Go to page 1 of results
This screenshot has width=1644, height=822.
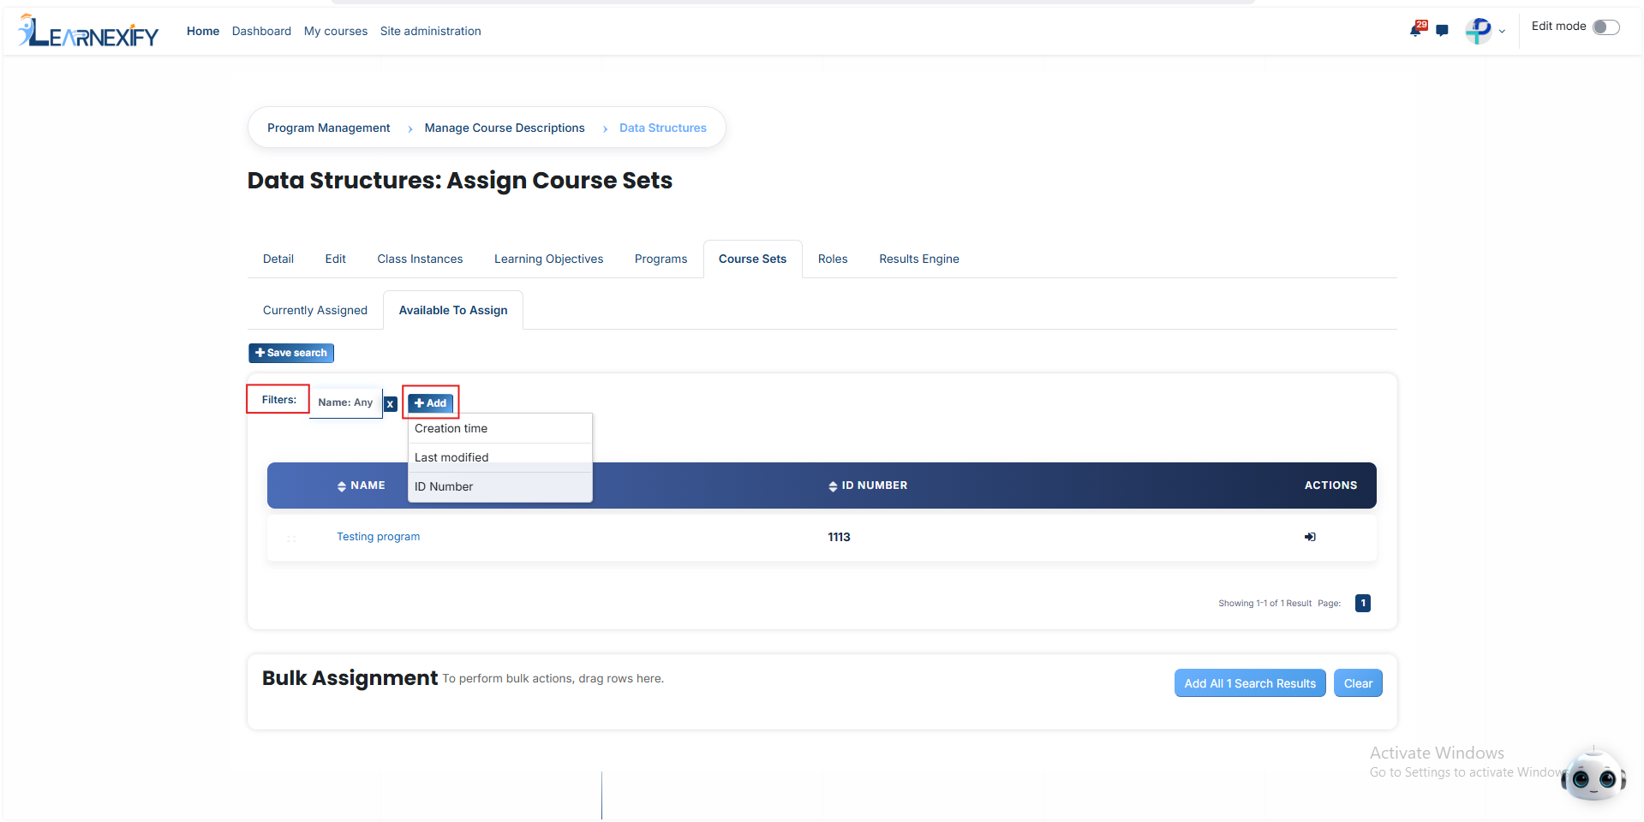coord(1363,604)
